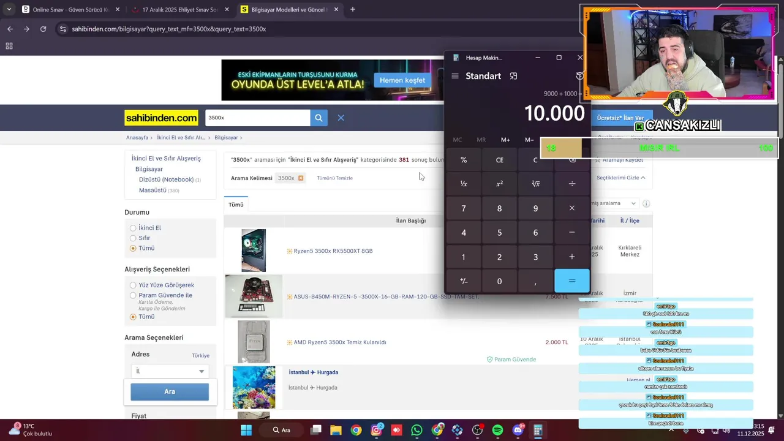The image size is (784, 441).
Task: Click the Bilgisayar breadcrumb link
Action: pyautogui.click(x=226, y=138)
